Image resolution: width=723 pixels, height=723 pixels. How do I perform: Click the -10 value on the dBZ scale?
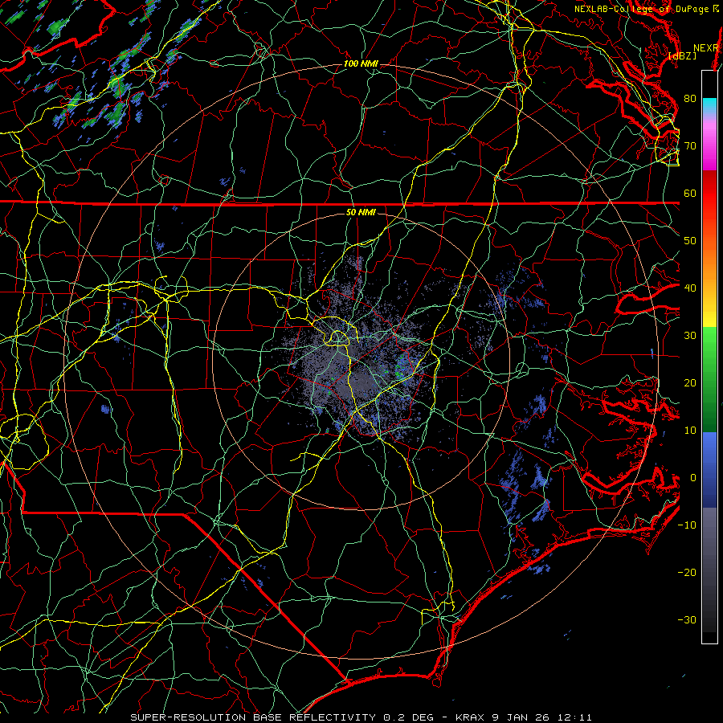(687, 525)
